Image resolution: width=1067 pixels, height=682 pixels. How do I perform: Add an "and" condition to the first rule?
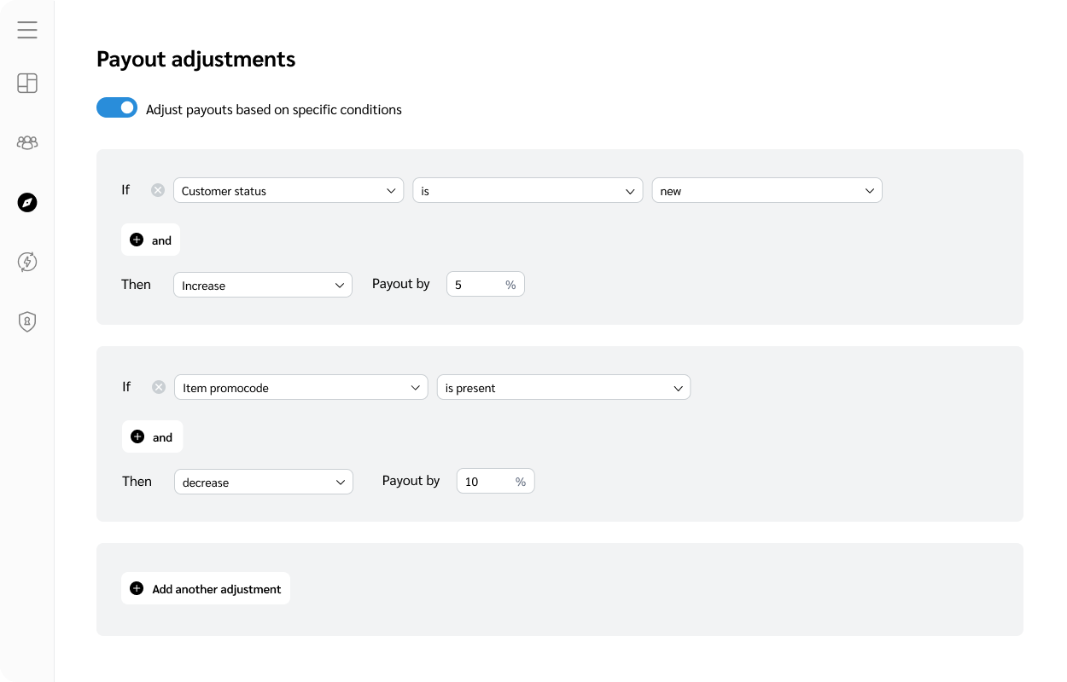point(150,240)
